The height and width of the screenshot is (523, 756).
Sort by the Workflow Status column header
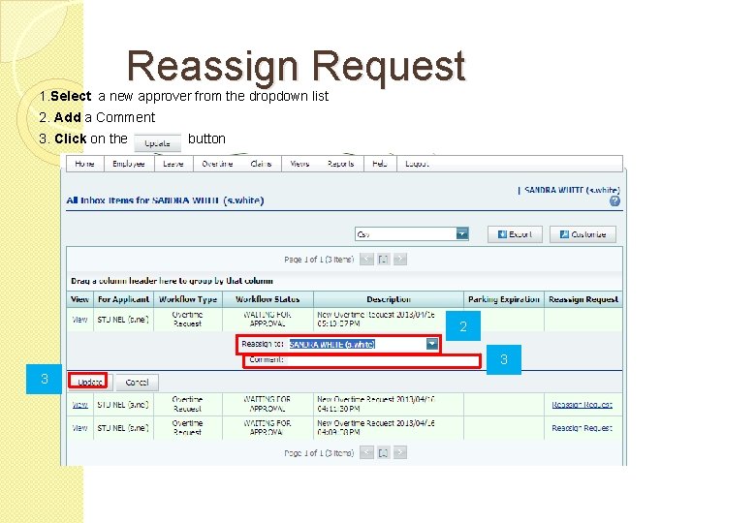click(x=268, y=299)
